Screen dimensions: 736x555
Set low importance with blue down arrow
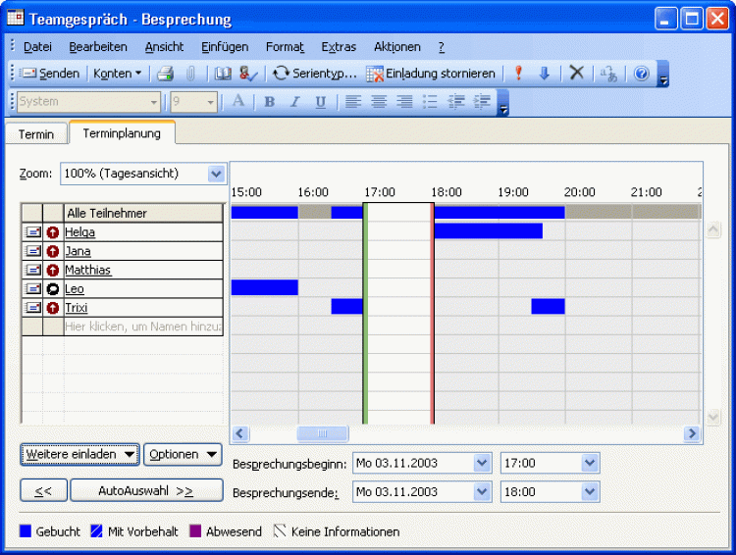[544, 74]
